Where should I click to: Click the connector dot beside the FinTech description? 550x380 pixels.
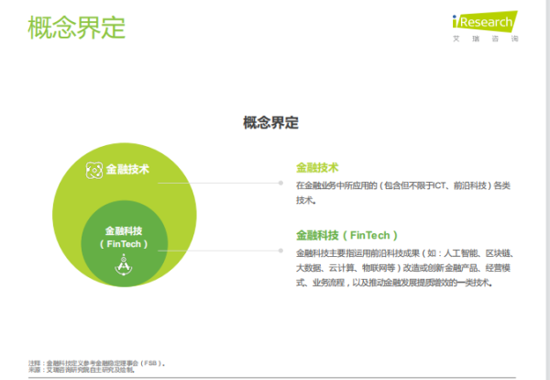click(x=280, y=249)
